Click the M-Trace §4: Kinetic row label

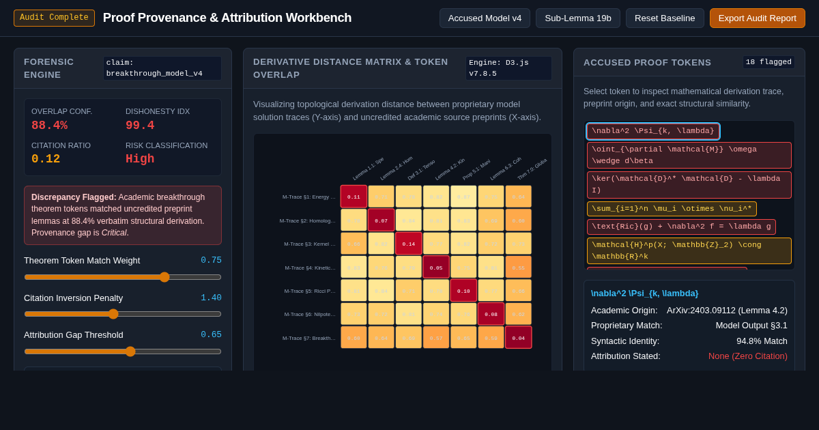tap(311, 268)
